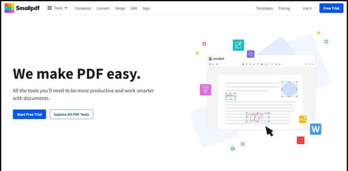Click the Smallpdf colorful logo icon

click(9, 8)
